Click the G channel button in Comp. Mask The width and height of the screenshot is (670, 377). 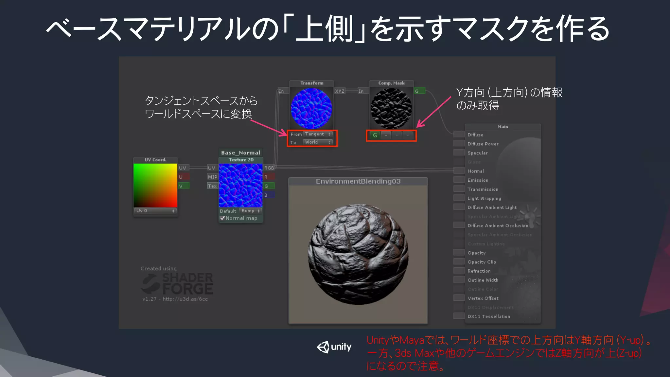(375, 135)
